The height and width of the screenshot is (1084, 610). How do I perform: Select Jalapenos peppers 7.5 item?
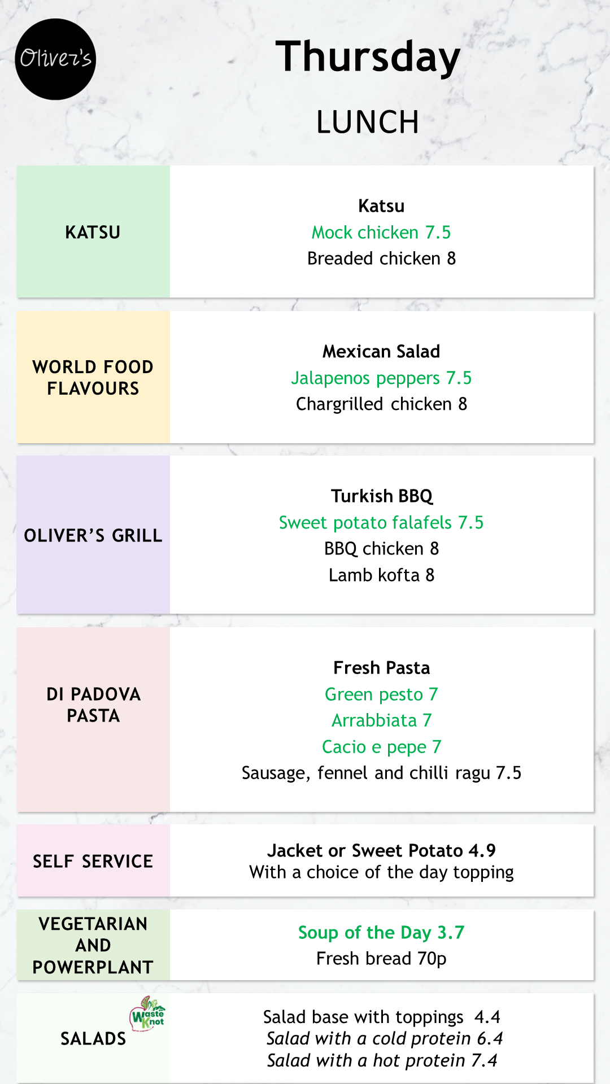381,378
